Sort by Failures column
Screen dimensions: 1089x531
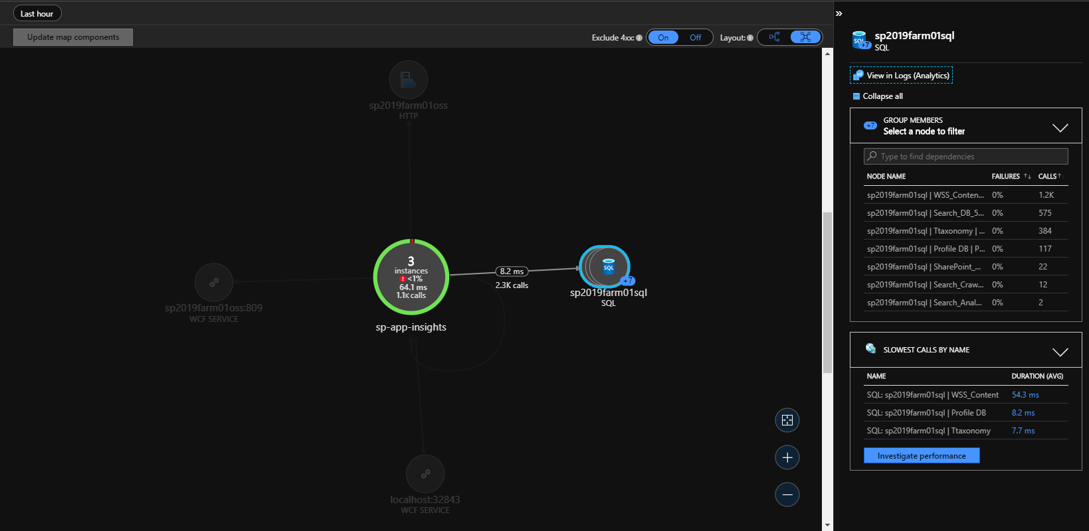coord(1011,177)
